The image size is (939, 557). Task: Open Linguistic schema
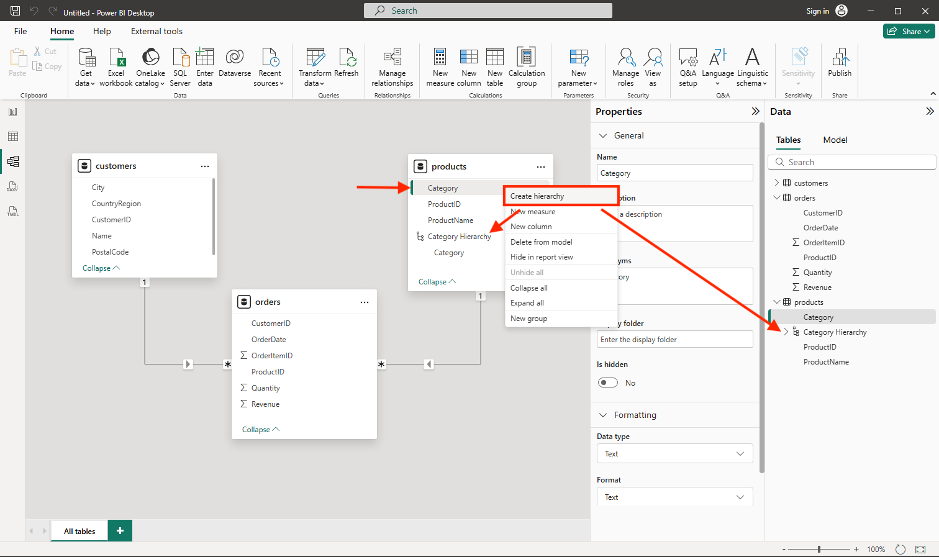click(x=753, y=67)
